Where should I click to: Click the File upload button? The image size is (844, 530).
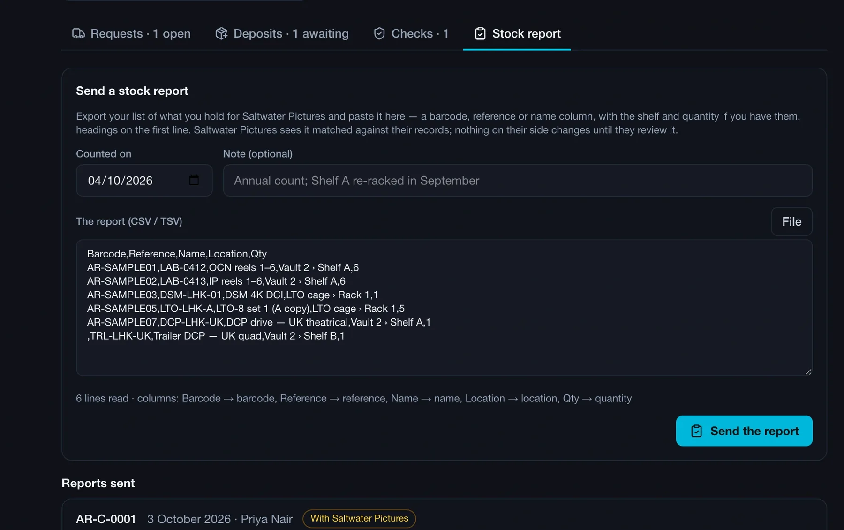click(791, 221)
